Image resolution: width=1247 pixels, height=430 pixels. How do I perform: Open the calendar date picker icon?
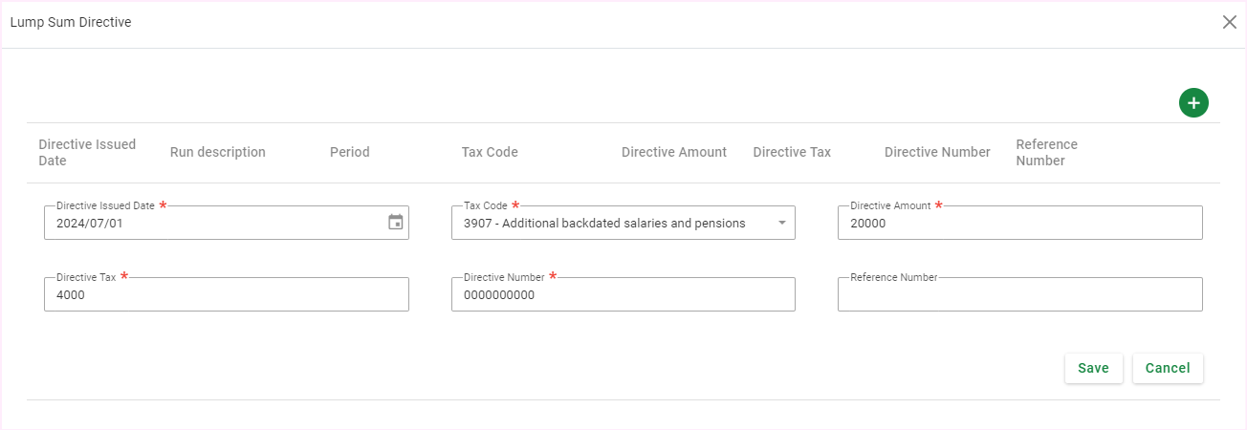[396, 223]
